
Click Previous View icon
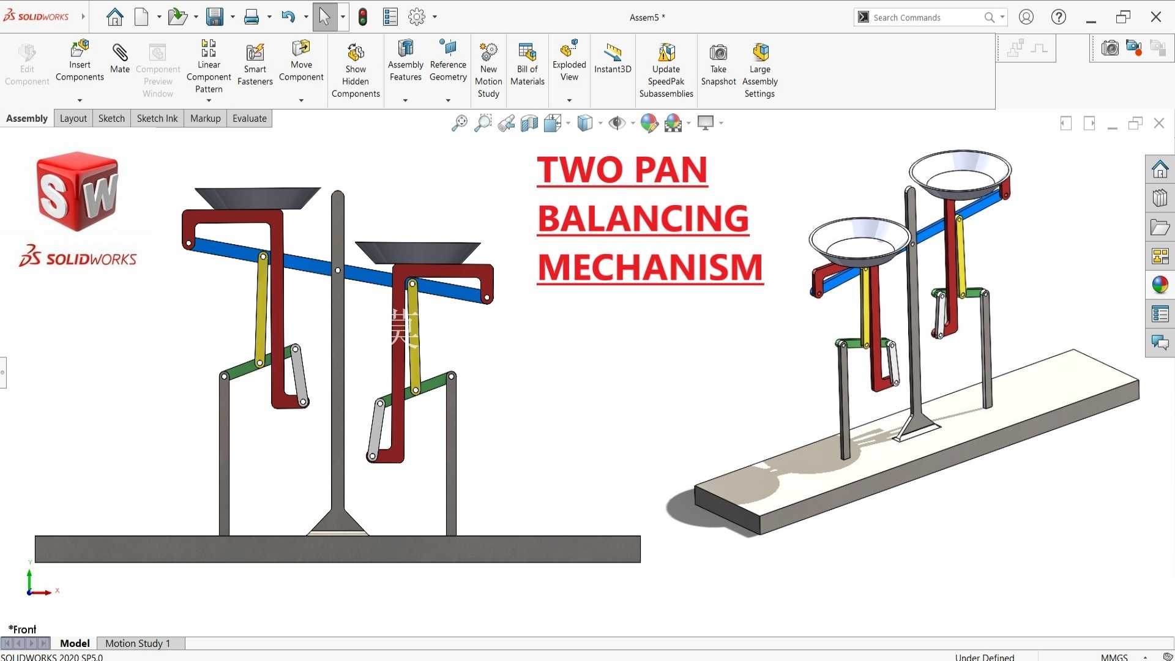[x=506, y=123]
